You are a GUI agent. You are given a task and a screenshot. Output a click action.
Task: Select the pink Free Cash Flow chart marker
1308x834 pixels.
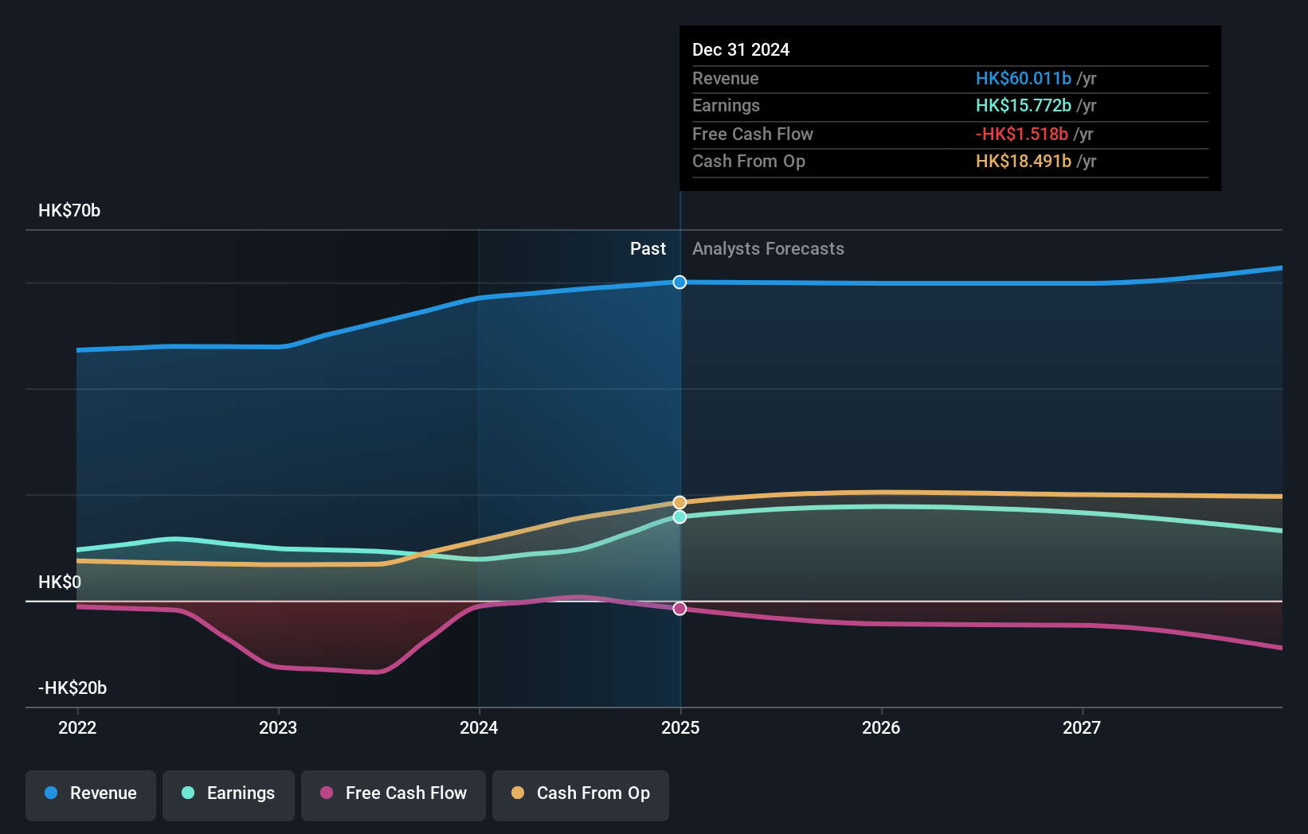(x=679, y=608)
